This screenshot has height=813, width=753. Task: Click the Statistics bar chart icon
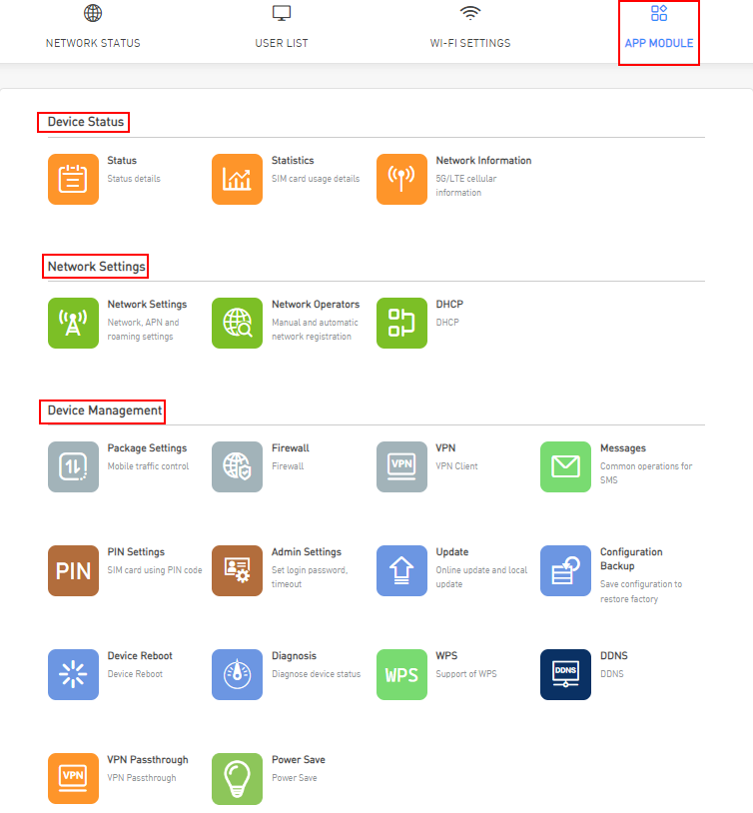pos(237,179)
